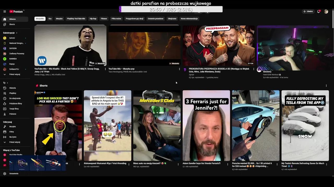Open SzklanaY2J subscription channel

coord(15,69)
